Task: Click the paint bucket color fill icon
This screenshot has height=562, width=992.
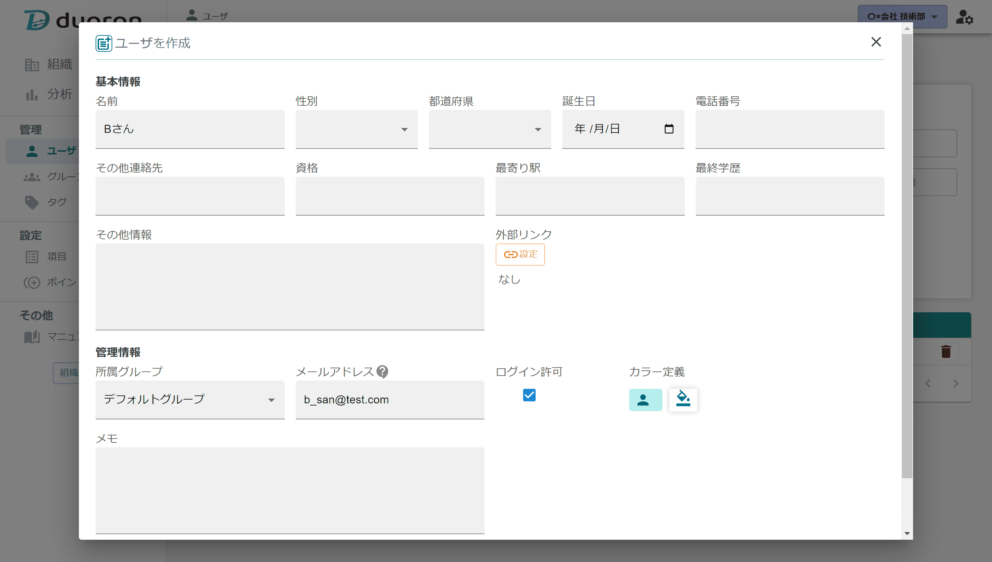Action: click(683, 400)
